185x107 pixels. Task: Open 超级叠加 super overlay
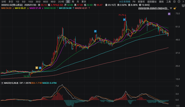pyautogui.click(x=152, y=2)
